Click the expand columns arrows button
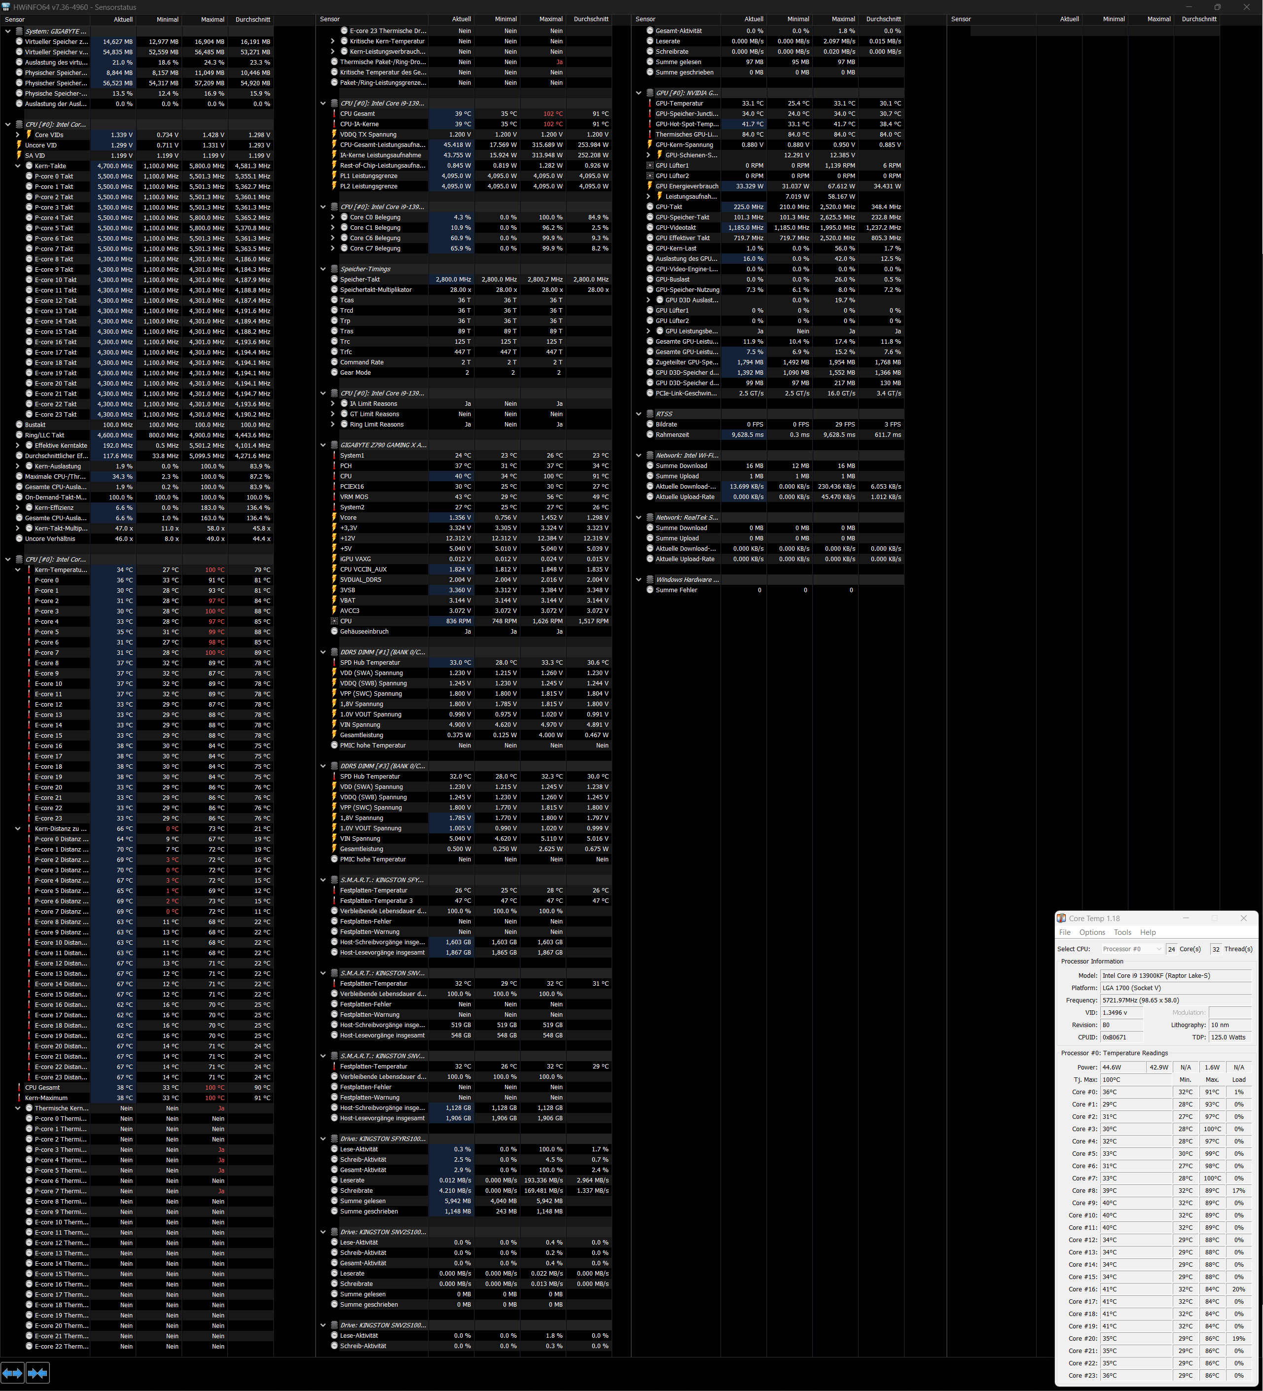Screen dimensions: 1263x1391 [12, 1373]
